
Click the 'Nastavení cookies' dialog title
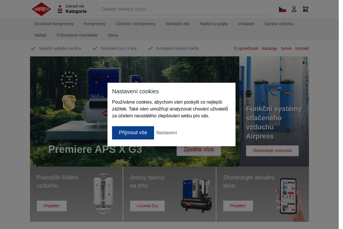coord(135,91)
